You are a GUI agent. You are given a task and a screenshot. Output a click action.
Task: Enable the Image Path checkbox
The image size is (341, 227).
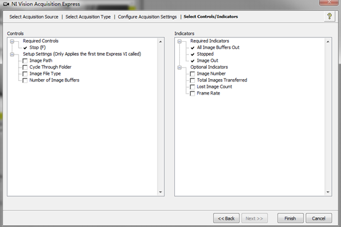[25, 61]
